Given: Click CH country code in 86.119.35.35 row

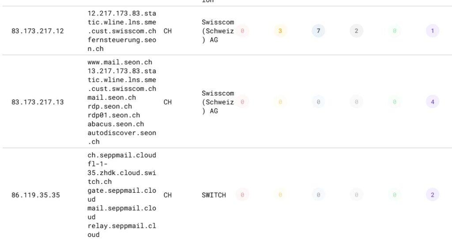Looking at the screenshot, I should [x=167, y=195].
